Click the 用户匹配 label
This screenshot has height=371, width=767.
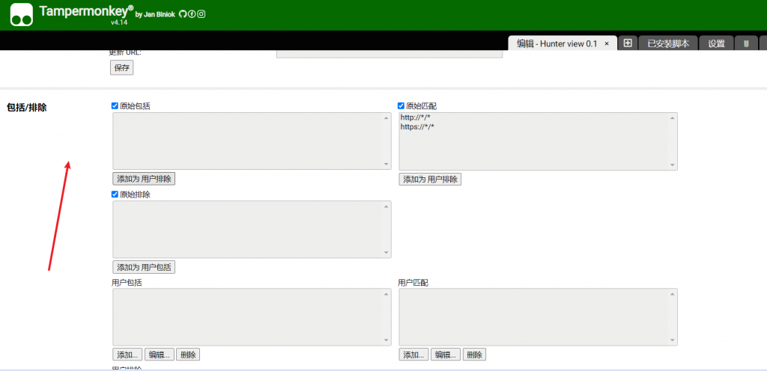click(x=413, y=282)
